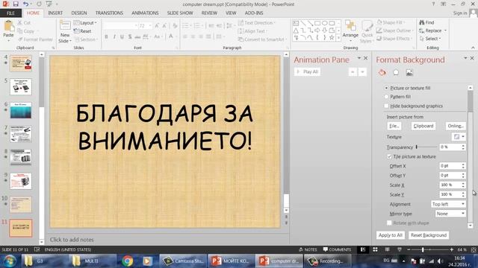The height and width of the screenshot is (268, 478).
Task: Click Play All in Animation Pane
Action: click(x=307, y=72)
